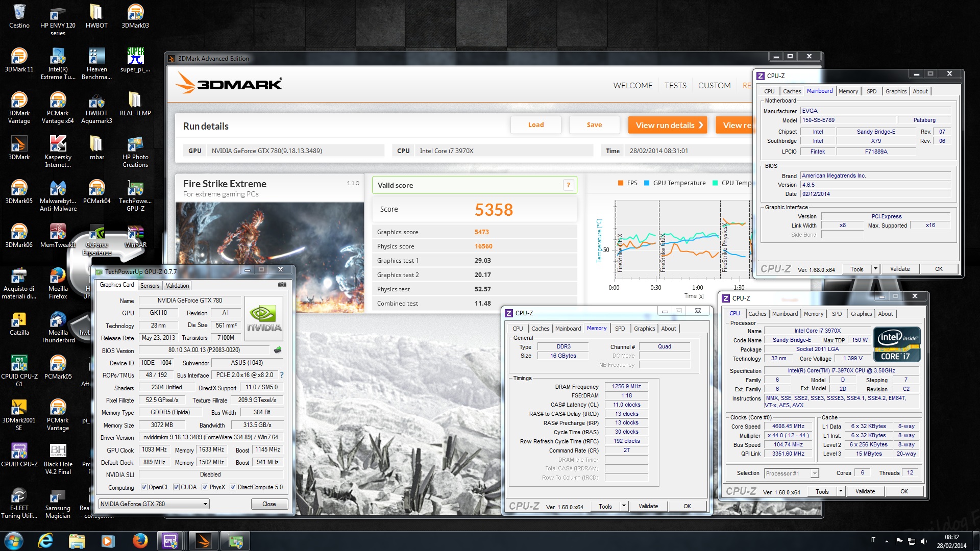Open Intel Extreme Tuning Utility shortcut
Image resolution: width=980 pixels, height=551 pixels.
(x=58, y=64)
